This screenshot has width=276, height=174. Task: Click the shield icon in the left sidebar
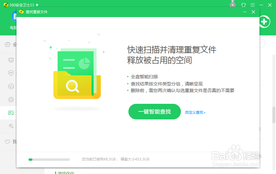[x=11, y=73]
